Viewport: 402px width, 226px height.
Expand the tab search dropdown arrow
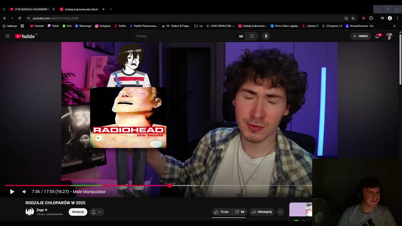[4, 9]
